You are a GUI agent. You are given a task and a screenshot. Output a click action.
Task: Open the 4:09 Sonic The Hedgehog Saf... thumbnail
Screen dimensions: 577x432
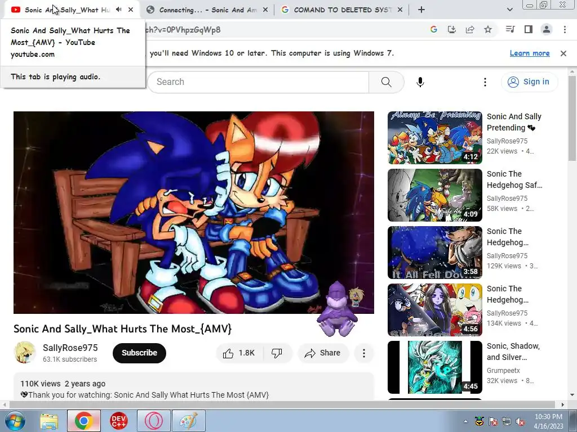pyautogui.click(x=434, y=195)
